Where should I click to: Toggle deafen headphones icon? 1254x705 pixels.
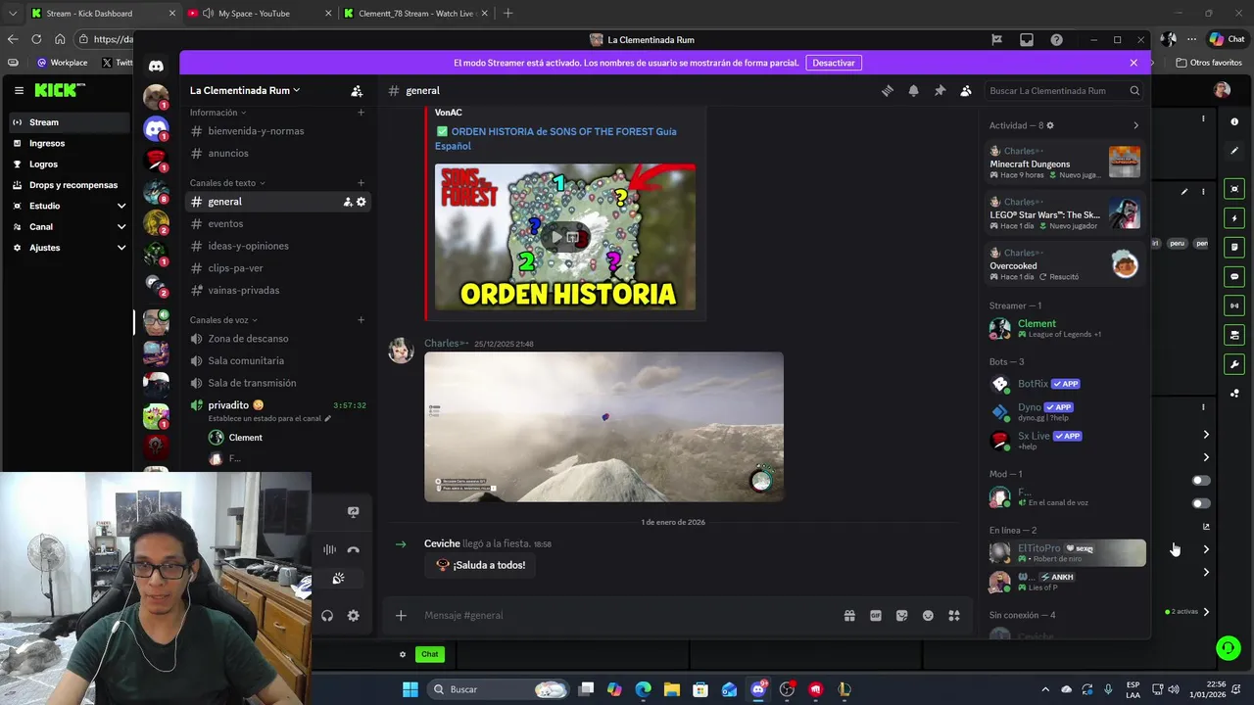327,616
